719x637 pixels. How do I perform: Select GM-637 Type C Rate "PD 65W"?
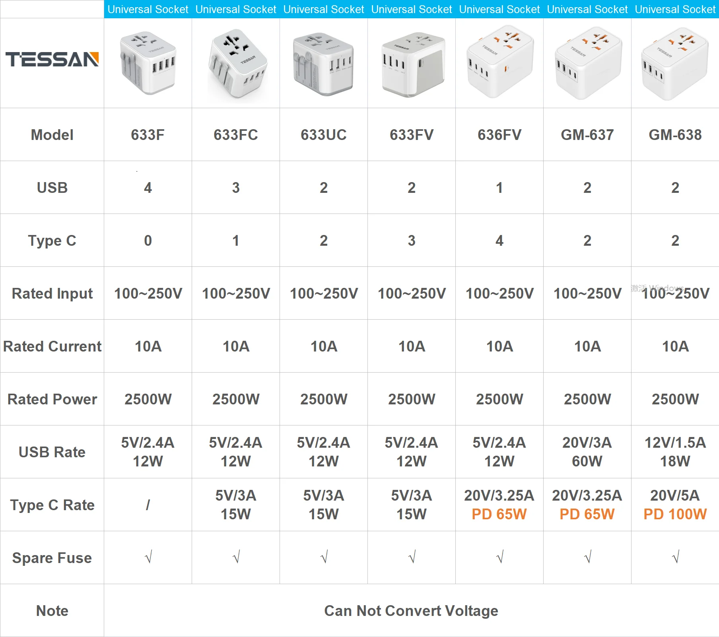(587, 515)
